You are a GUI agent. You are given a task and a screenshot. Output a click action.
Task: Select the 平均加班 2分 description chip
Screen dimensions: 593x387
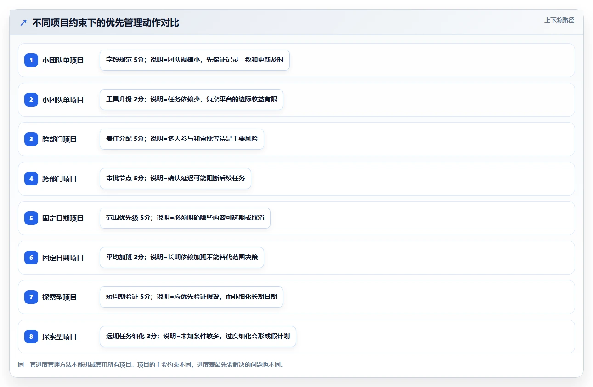click(x=182, y=258)
